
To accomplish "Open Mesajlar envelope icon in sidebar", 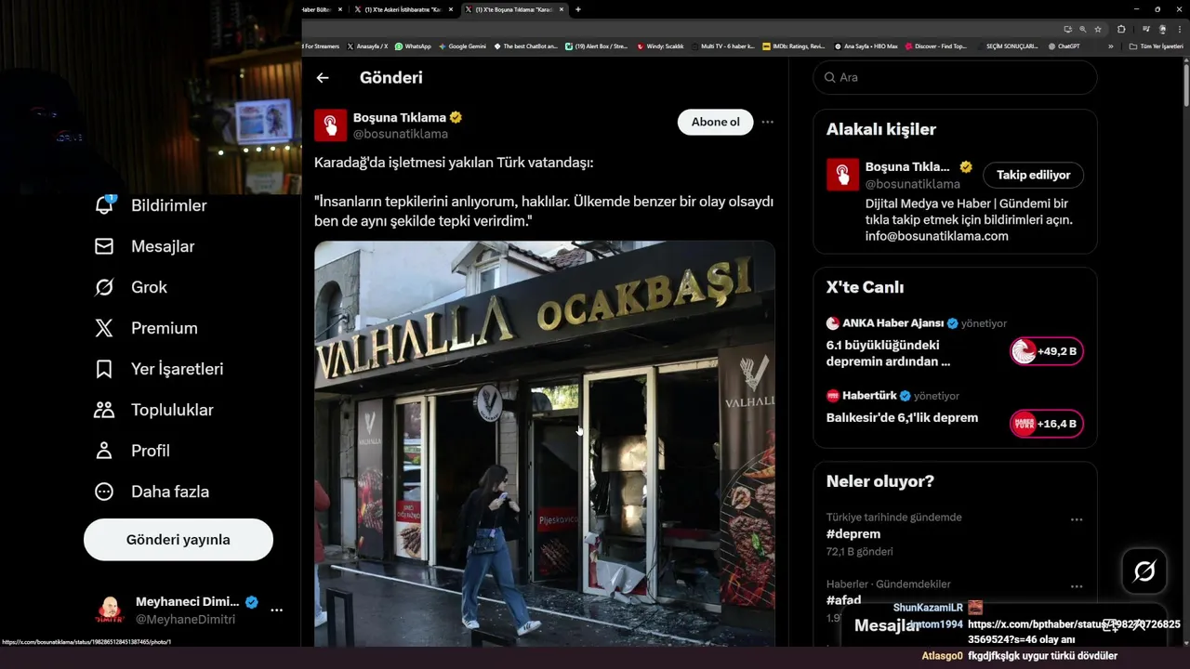I will point(104,246).
